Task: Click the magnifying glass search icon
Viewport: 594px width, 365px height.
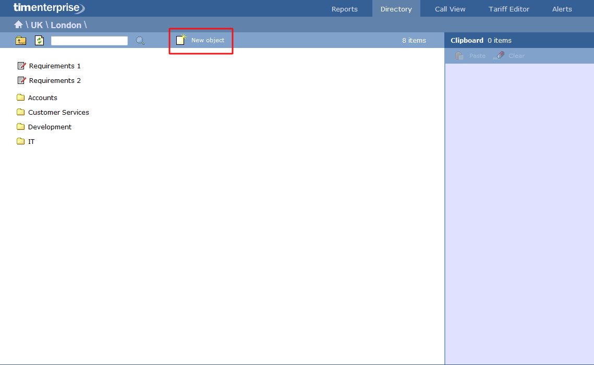Action: pyautogui.click(x=140, y=41)
